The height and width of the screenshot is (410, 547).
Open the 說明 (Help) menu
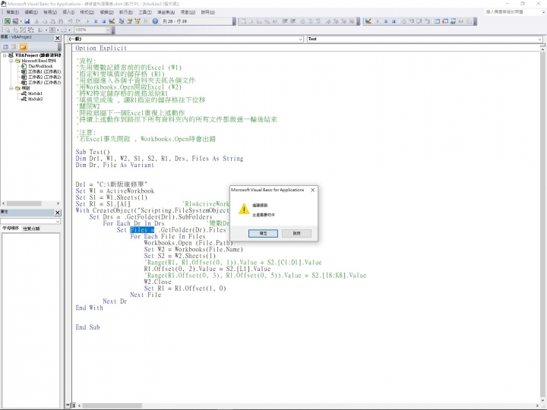[208, 12]
